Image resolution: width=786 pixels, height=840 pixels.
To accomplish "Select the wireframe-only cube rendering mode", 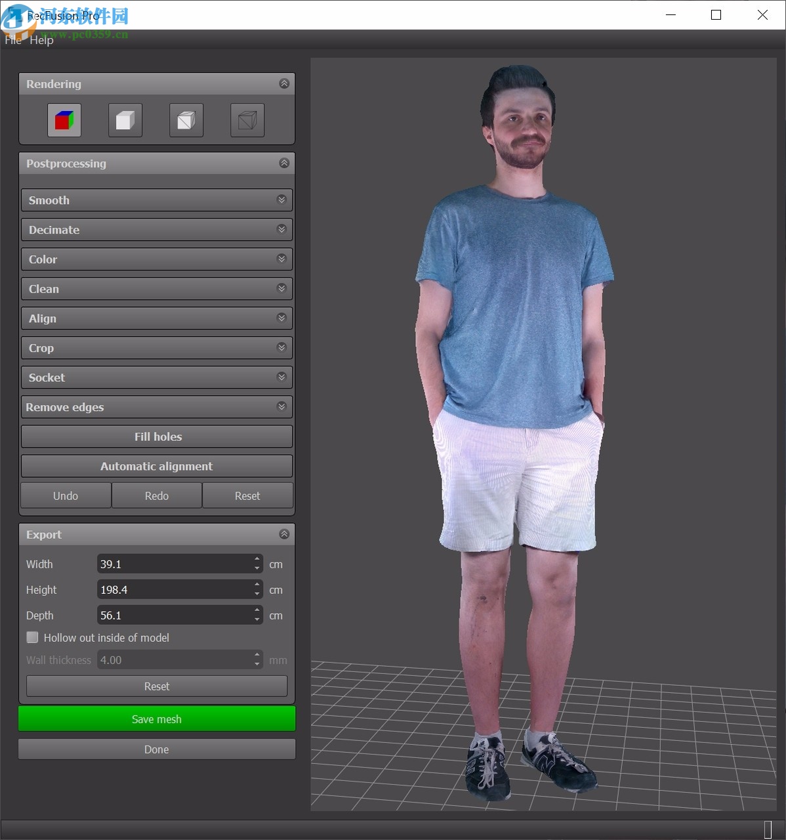I will [247, 120].
